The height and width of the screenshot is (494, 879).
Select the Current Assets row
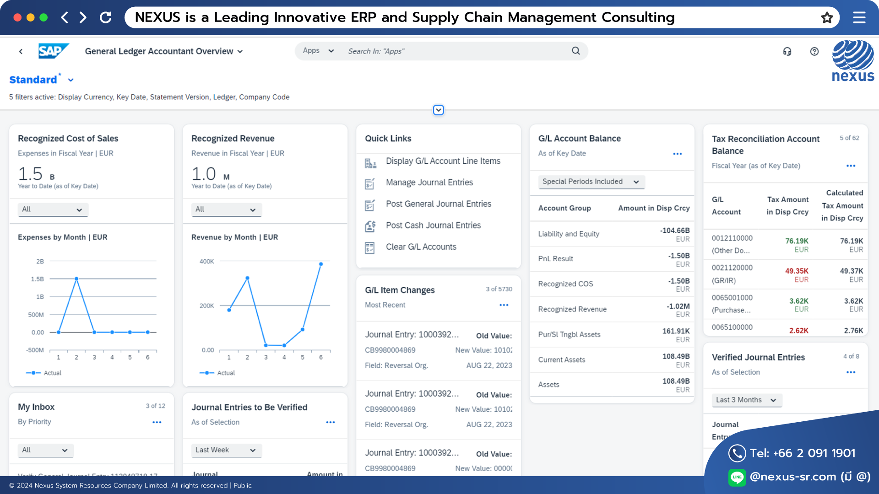point(612,360)
